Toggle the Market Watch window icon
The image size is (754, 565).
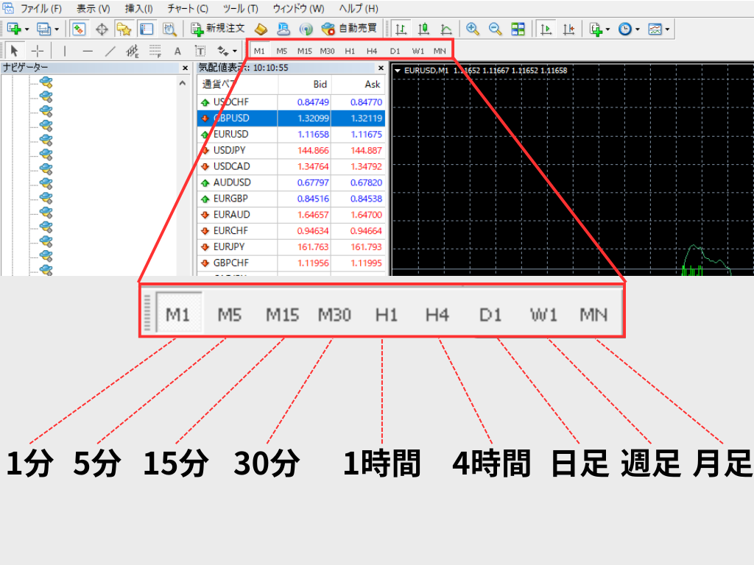point(78,29)
